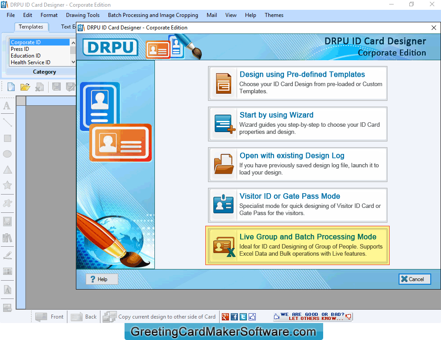Open the Themes menu
The width and height of the screenshot is (441, 340).
274,15
